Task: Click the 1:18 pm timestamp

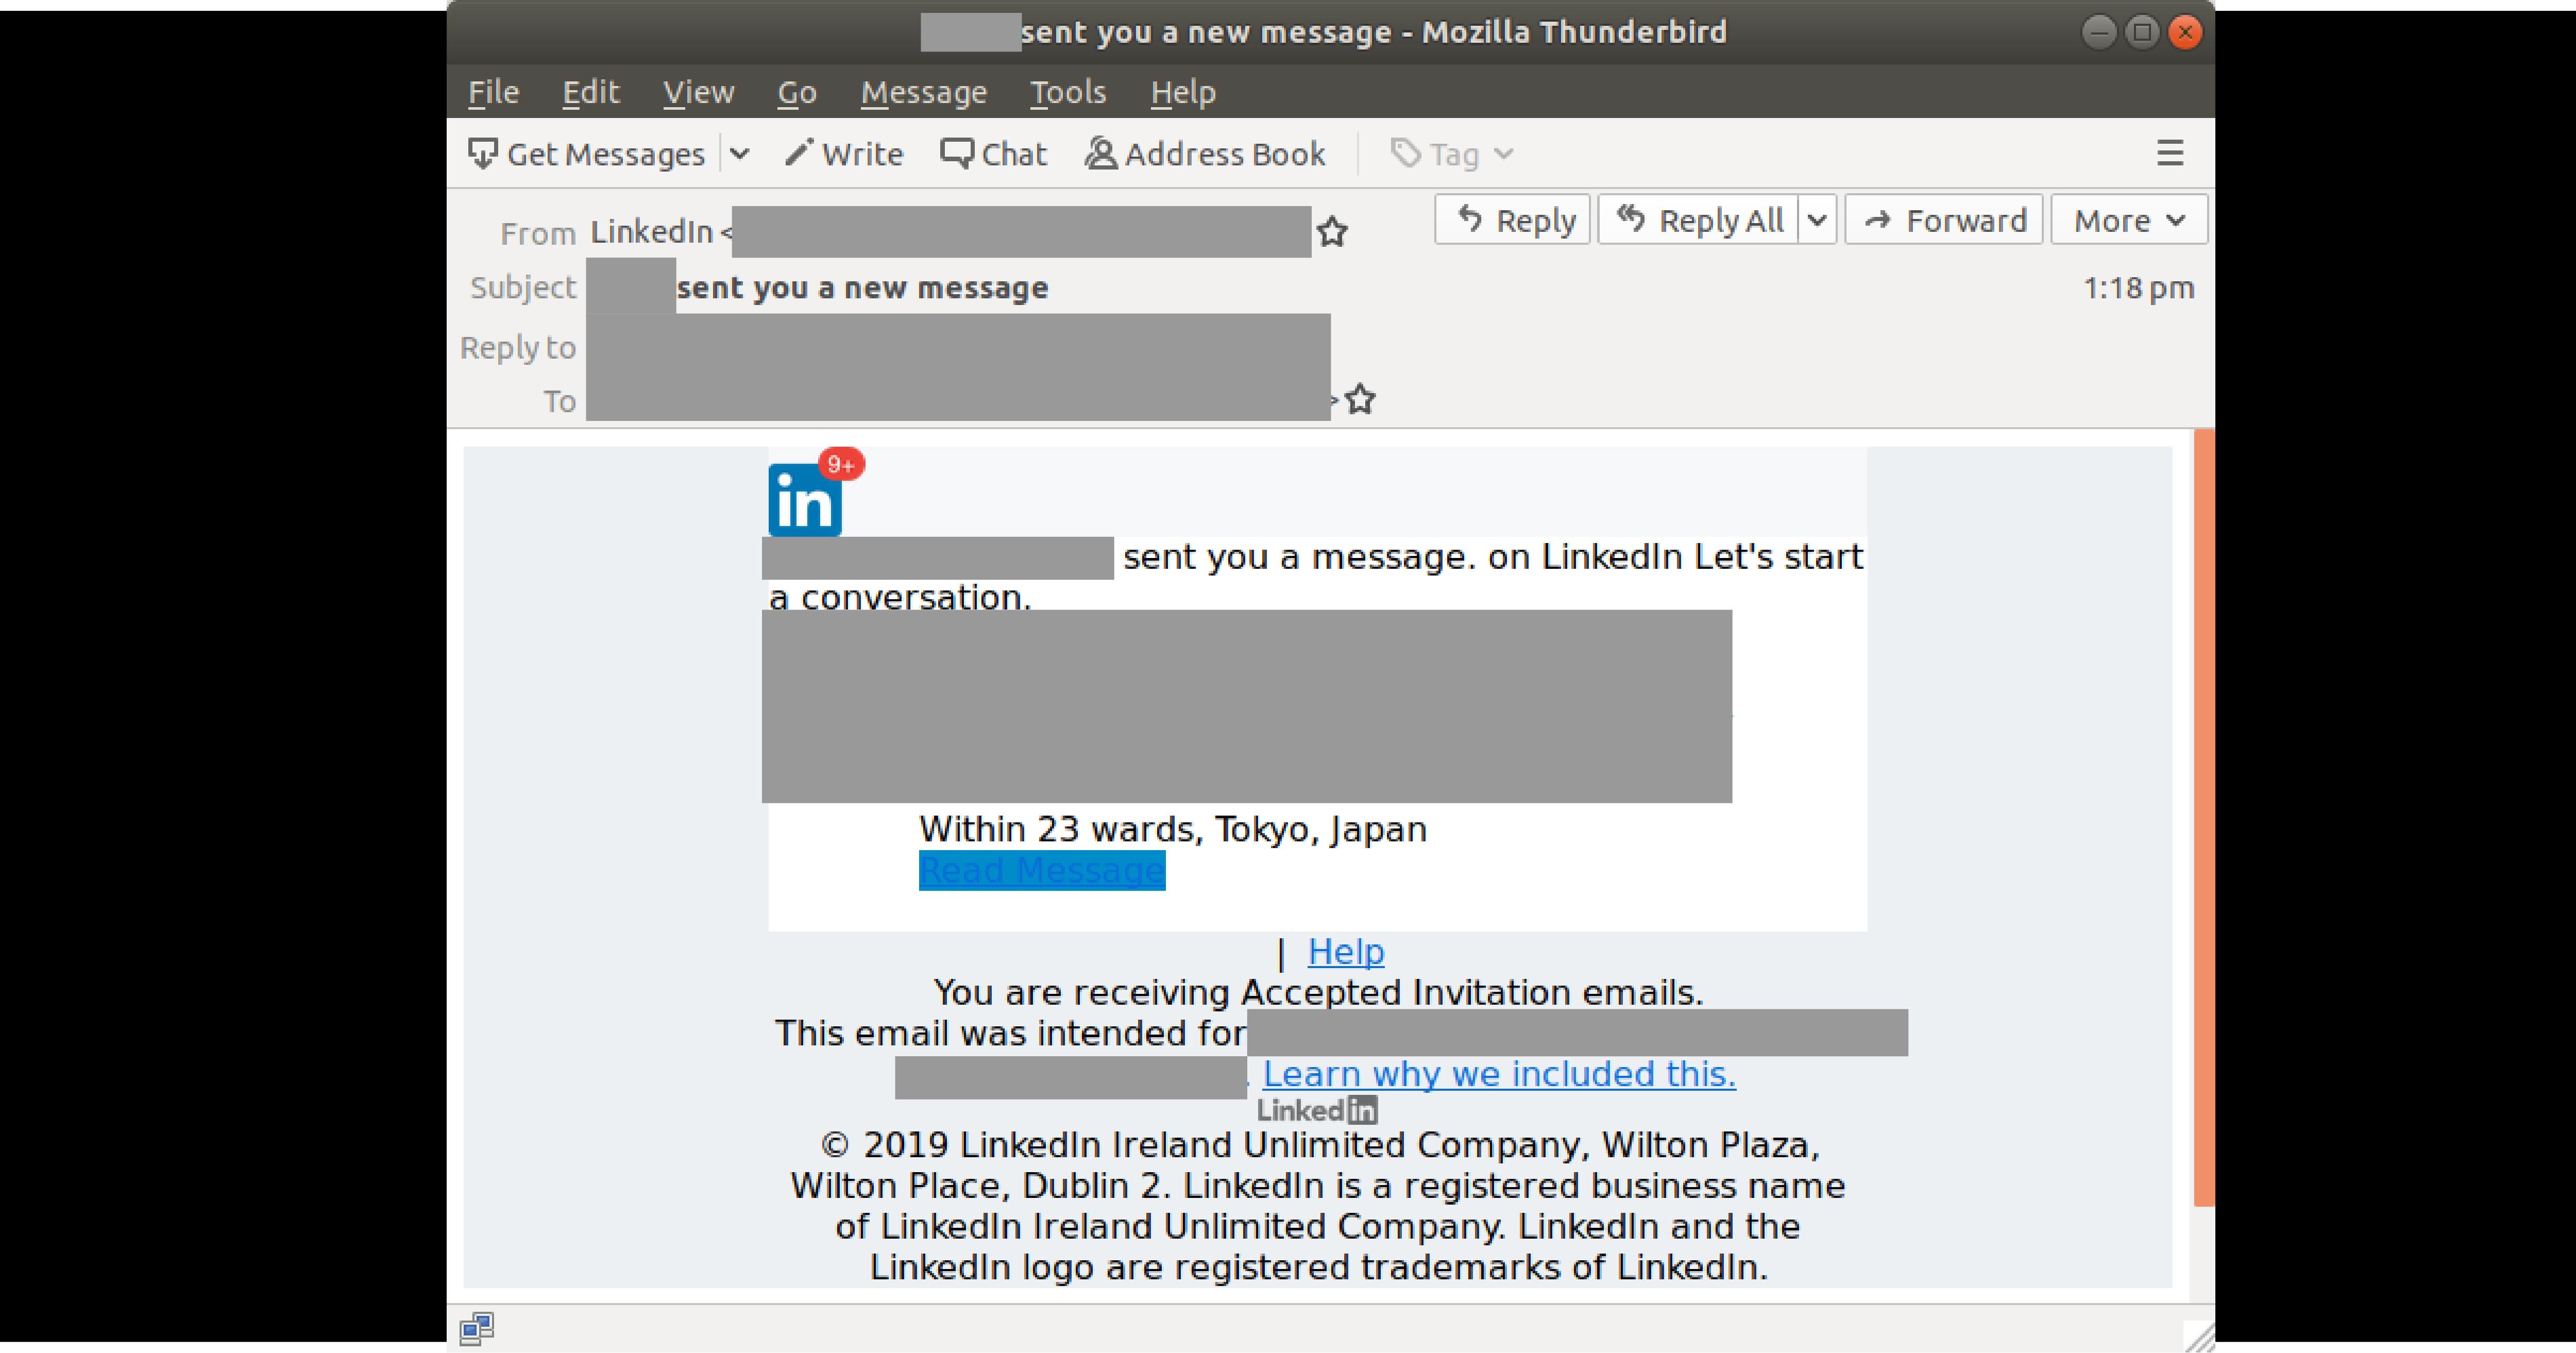Action: pyautogui.click(x=2138, y=288)
